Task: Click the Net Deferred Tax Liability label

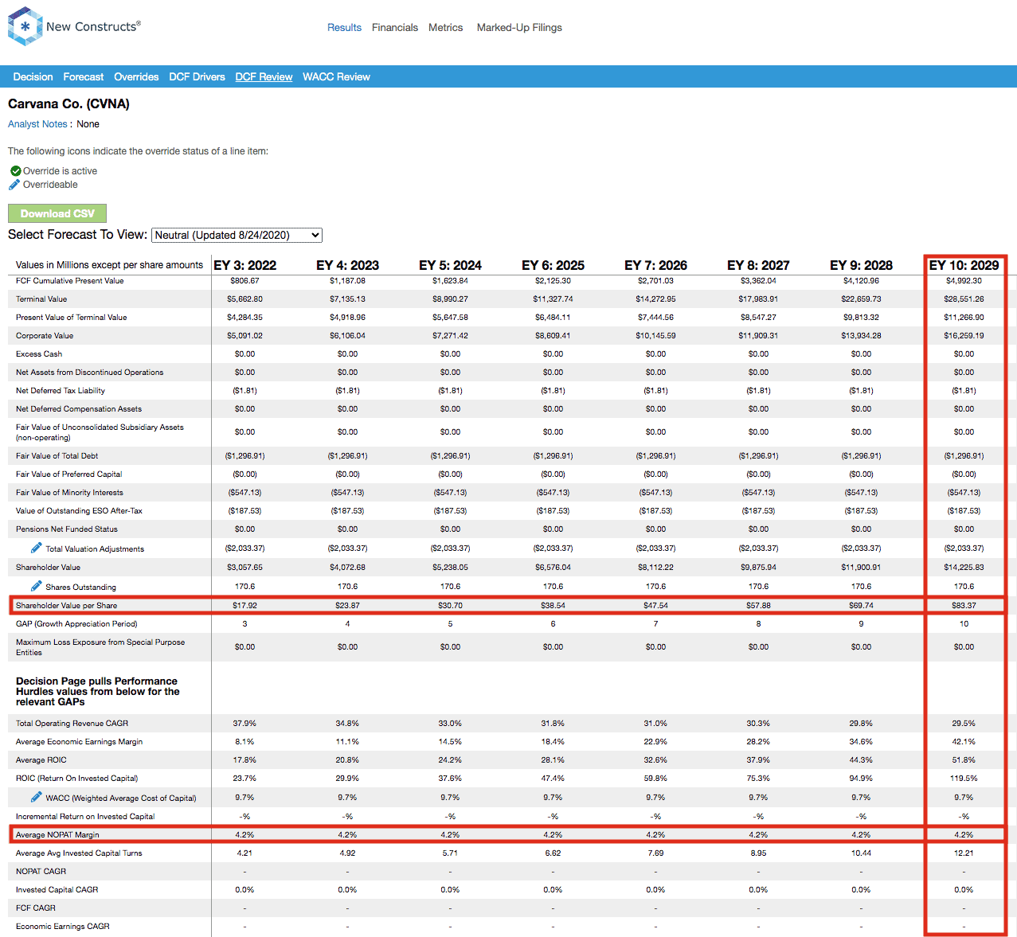Action: pyautogui.click(x=61, y=391)
